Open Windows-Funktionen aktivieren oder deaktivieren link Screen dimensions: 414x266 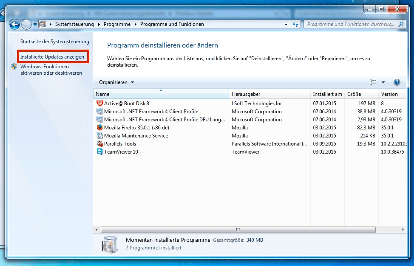click(51, 70)
